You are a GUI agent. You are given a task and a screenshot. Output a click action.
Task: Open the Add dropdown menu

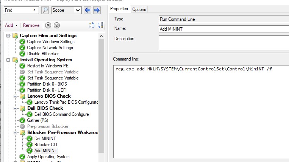point(11,25)
